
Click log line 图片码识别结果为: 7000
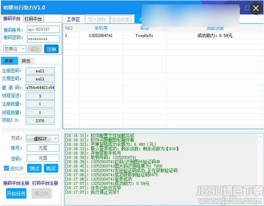click(114, 166)
